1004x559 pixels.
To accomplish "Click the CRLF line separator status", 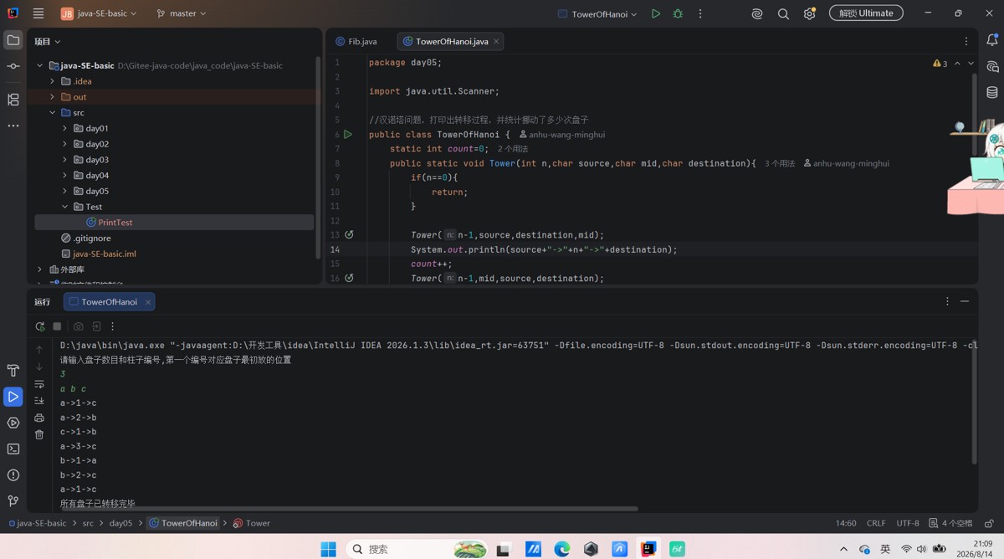I will tap(876, 523).
